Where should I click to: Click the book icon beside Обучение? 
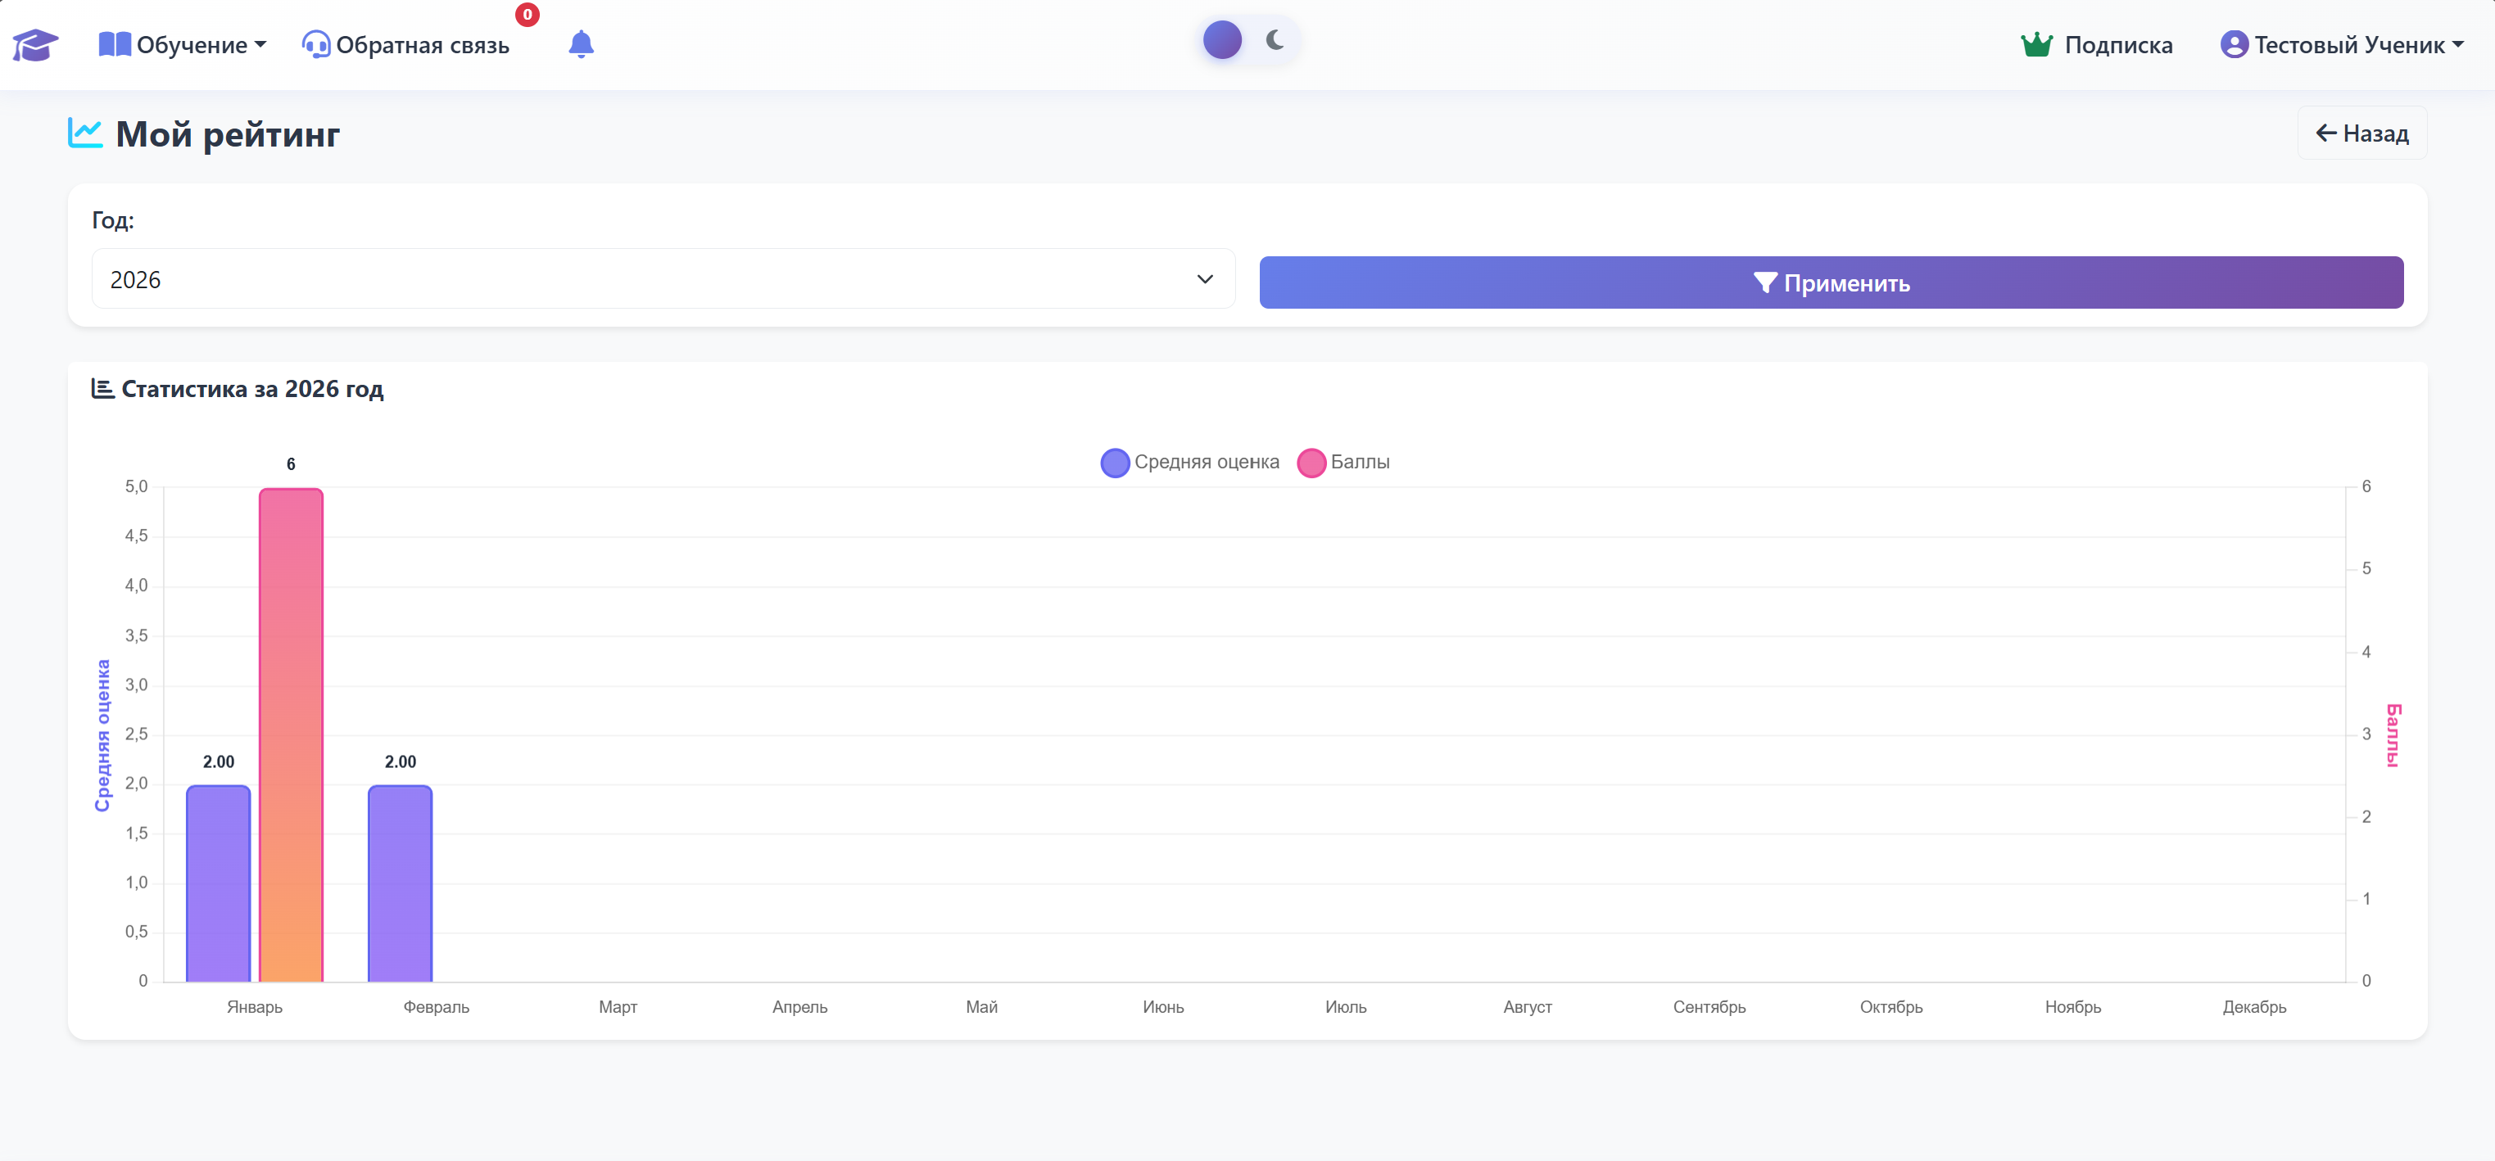click(x=115, y=44)
